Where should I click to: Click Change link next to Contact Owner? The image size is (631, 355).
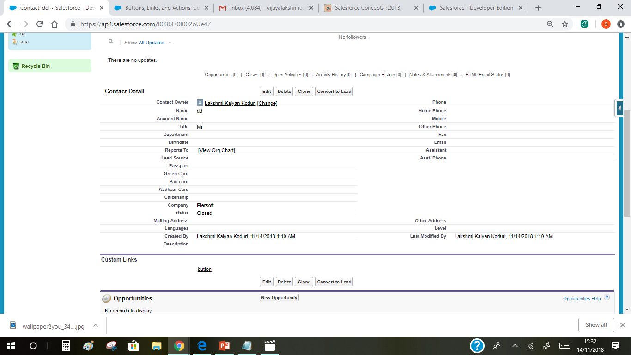(267, 103)
